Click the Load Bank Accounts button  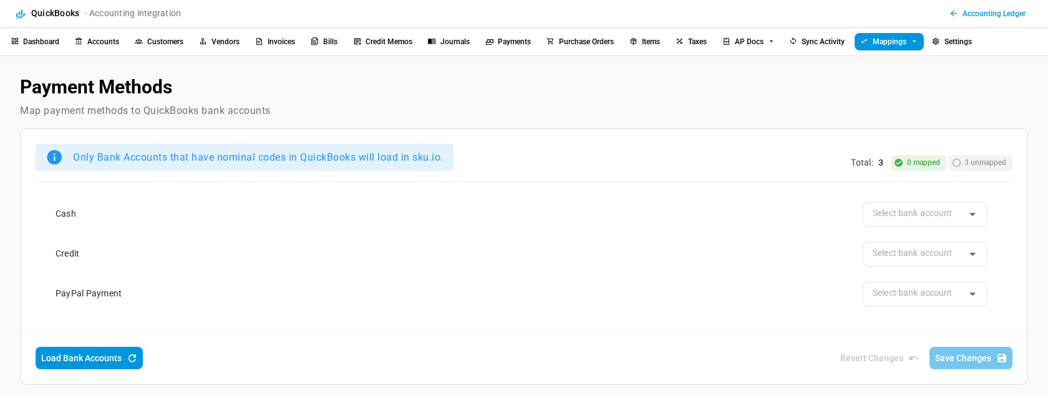coord(89,358)
